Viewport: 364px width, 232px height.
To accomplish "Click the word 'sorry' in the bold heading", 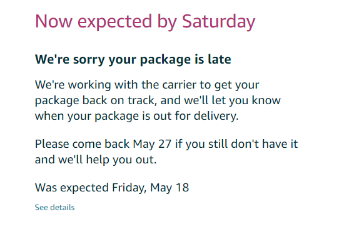I will 89,60.
